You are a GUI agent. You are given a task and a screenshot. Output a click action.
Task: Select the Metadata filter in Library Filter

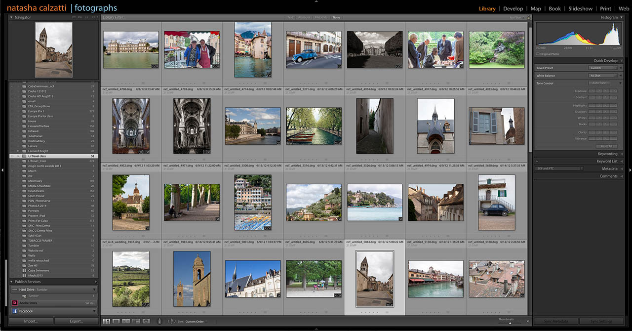click(321, 17)
